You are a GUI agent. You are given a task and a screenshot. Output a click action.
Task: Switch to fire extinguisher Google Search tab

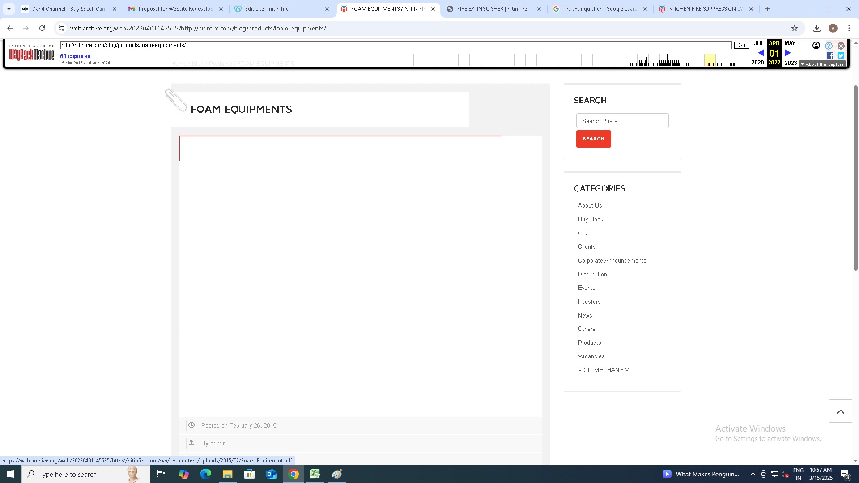coord(600,9)
